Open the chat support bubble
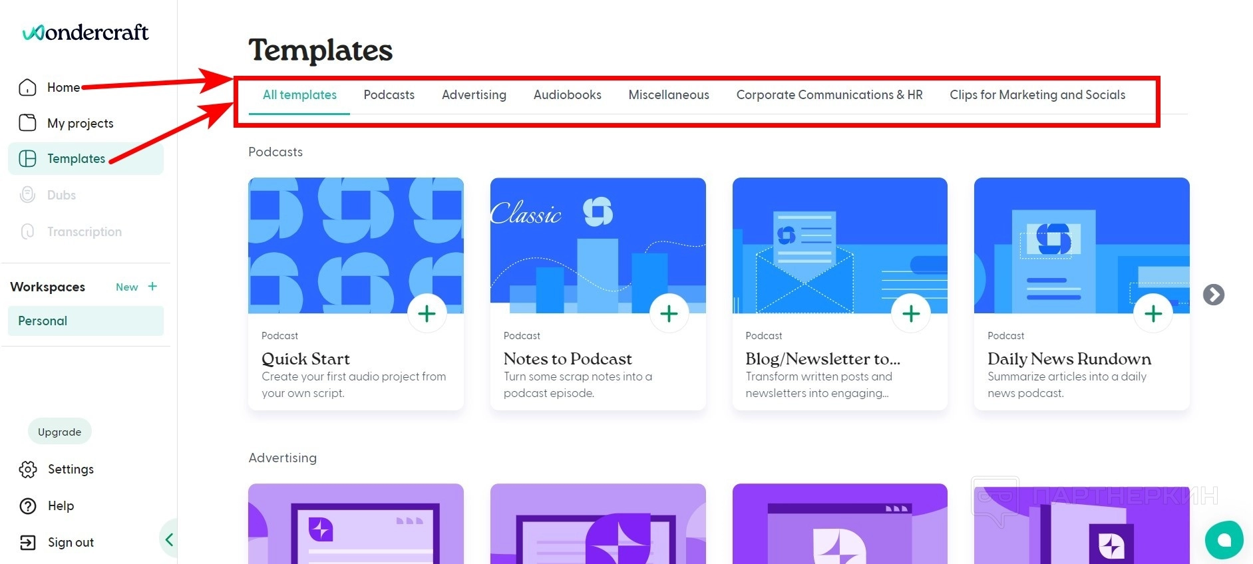 (x=1224, y=540)
